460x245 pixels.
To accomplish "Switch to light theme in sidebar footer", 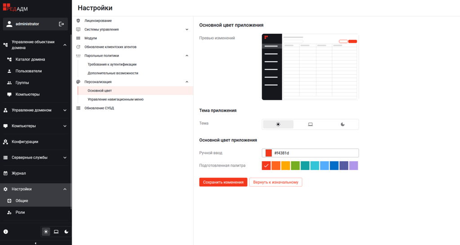I will coord(46,232).
